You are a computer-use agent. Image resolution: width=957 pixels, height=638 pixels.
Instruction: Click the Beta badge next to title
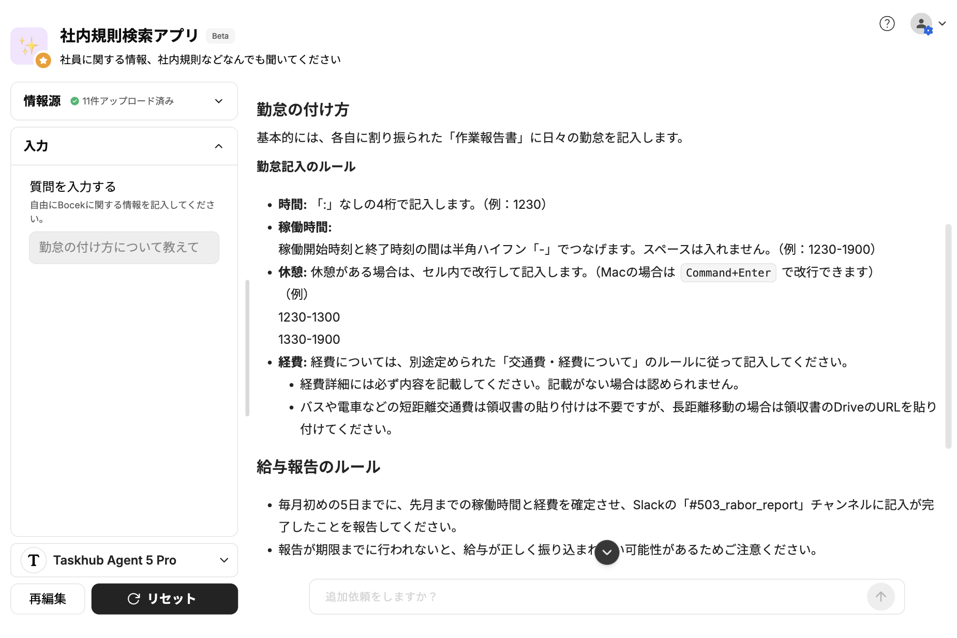(220, 36)
